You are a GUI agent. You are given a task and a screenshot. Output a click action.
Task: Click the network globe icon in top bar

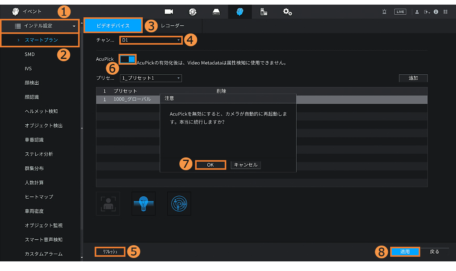click(192, 12)
